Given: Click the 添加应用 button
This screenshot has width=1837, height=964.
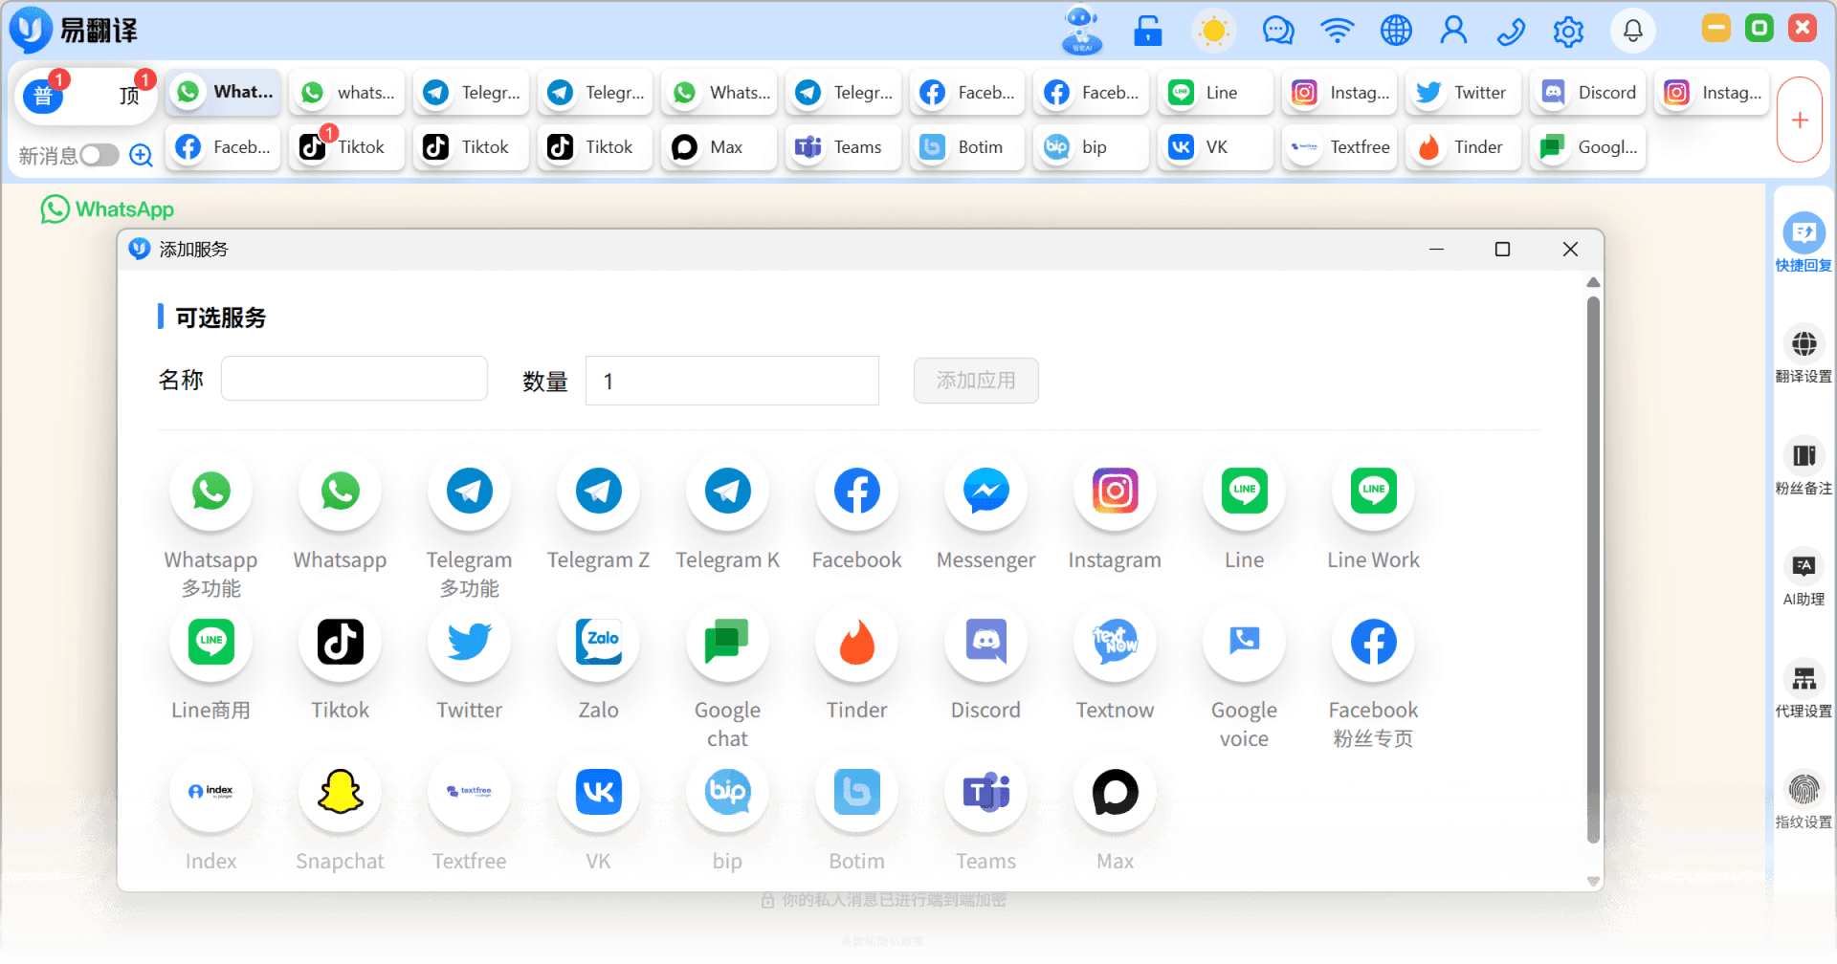Looking at the screenshot, I should click(976, 381).
